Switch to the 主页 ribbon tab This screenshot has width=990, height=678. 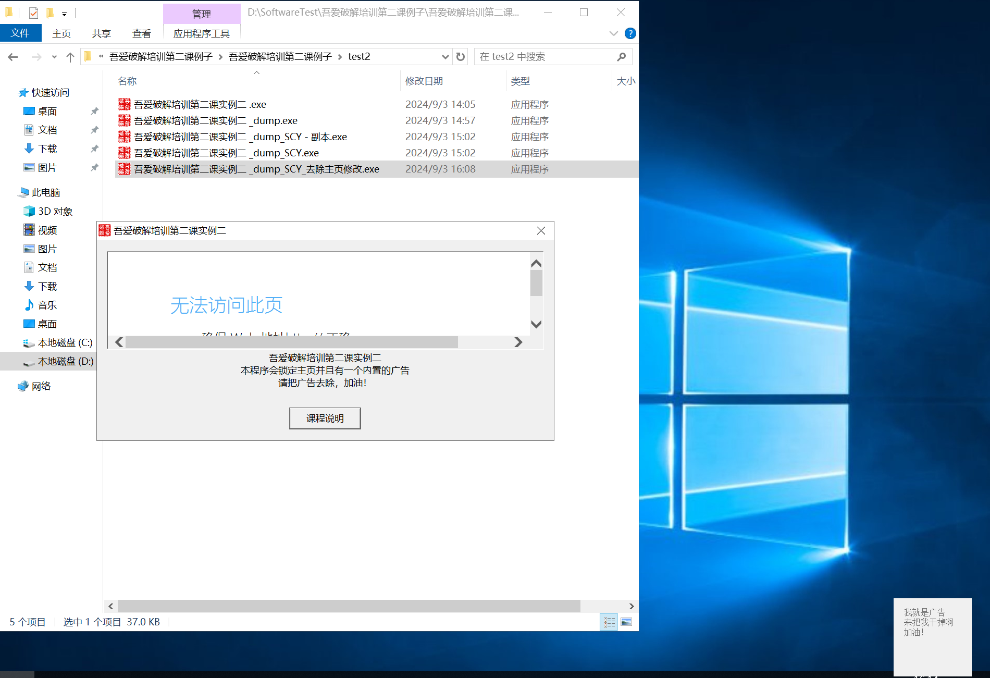61,33
